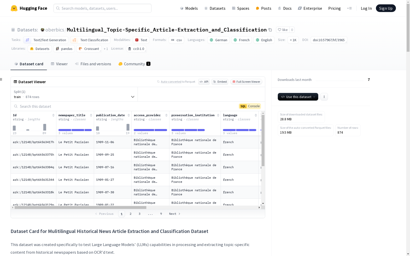Viewport: 410px width, 256px height.
Task: Click the Embed button
Action: [220, 82]
